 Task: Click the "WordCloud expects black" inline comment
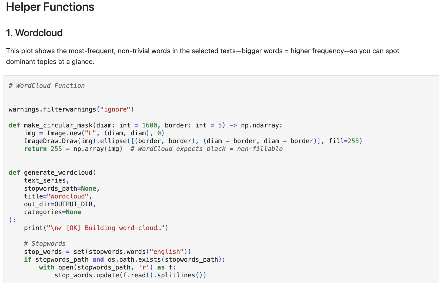[x=206, y=149]
